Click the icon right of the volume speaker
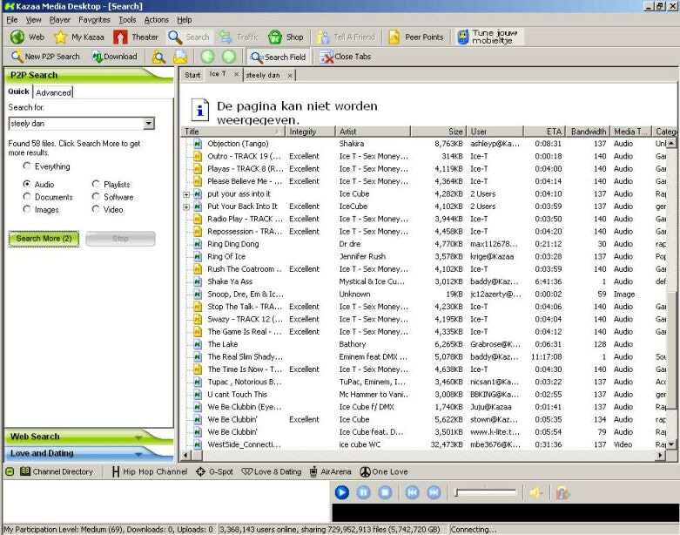This screenshot has height=535, width=680. (x=562, y=493)
